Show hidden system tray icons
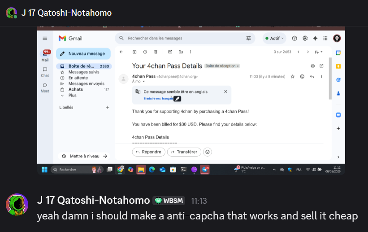Viewport: 368px width, 232px height. click(274, 170)
